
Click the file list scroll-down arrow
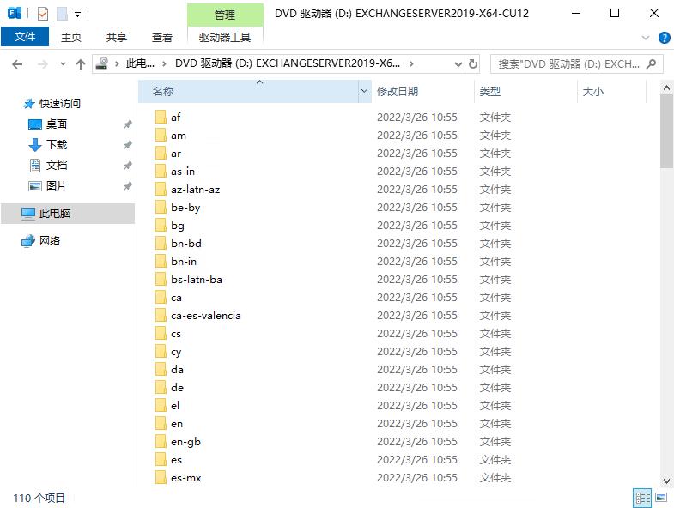pyautogui.click(x=666, y=481)
